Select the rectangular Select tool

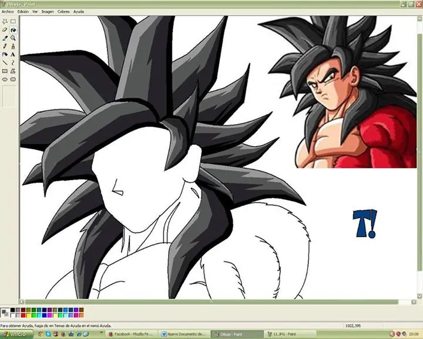pos(13,21)
